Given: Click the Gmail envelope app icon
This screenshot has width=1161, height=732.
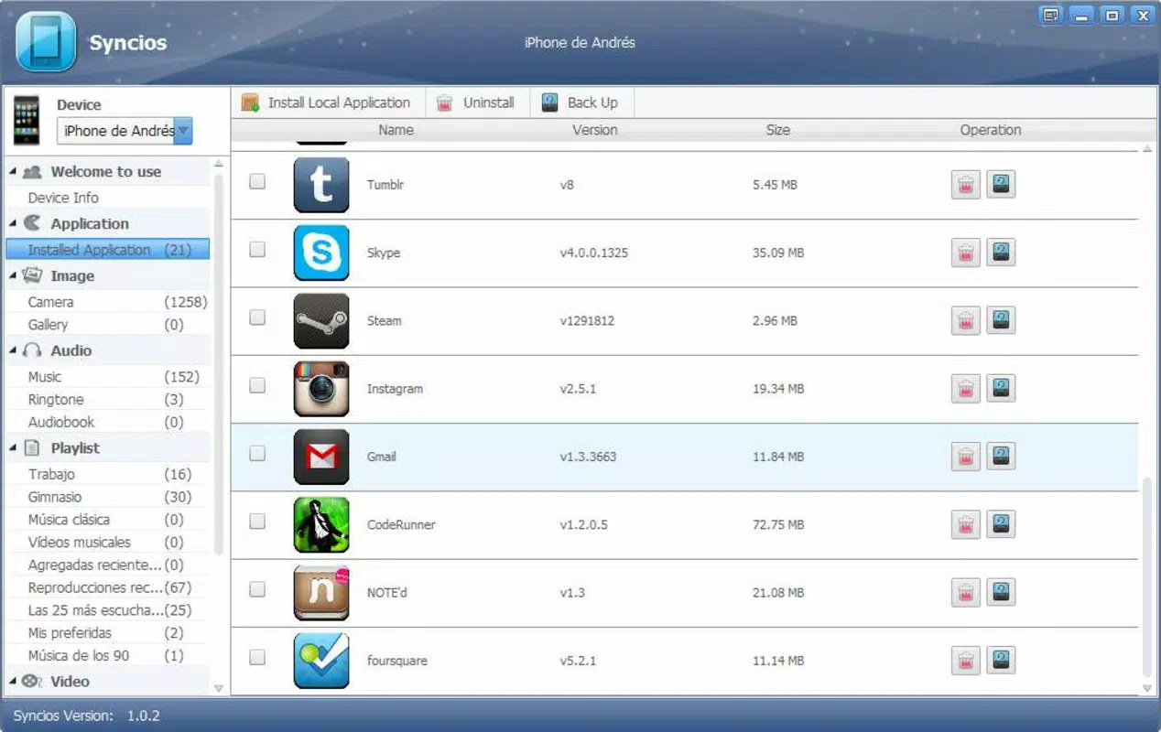Looking at the screenshot, I should tap(321, 457).
